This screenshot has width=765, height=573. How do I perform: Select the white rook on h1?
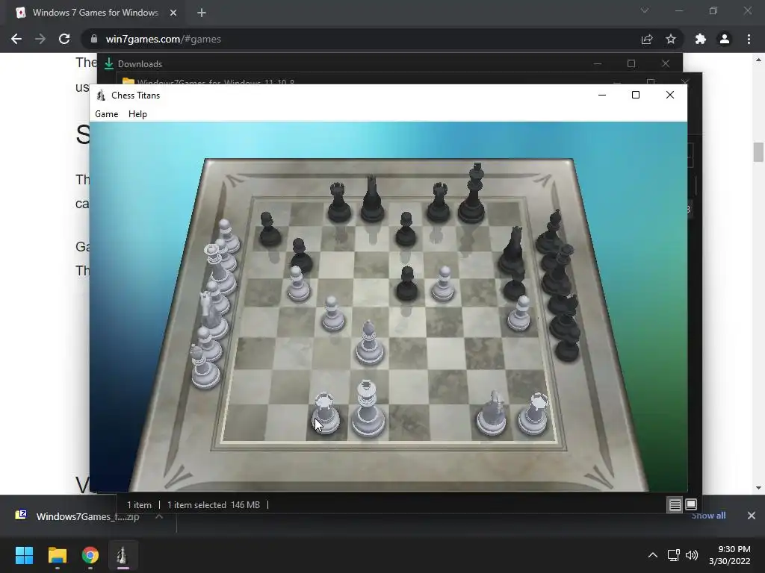[534, 414]
